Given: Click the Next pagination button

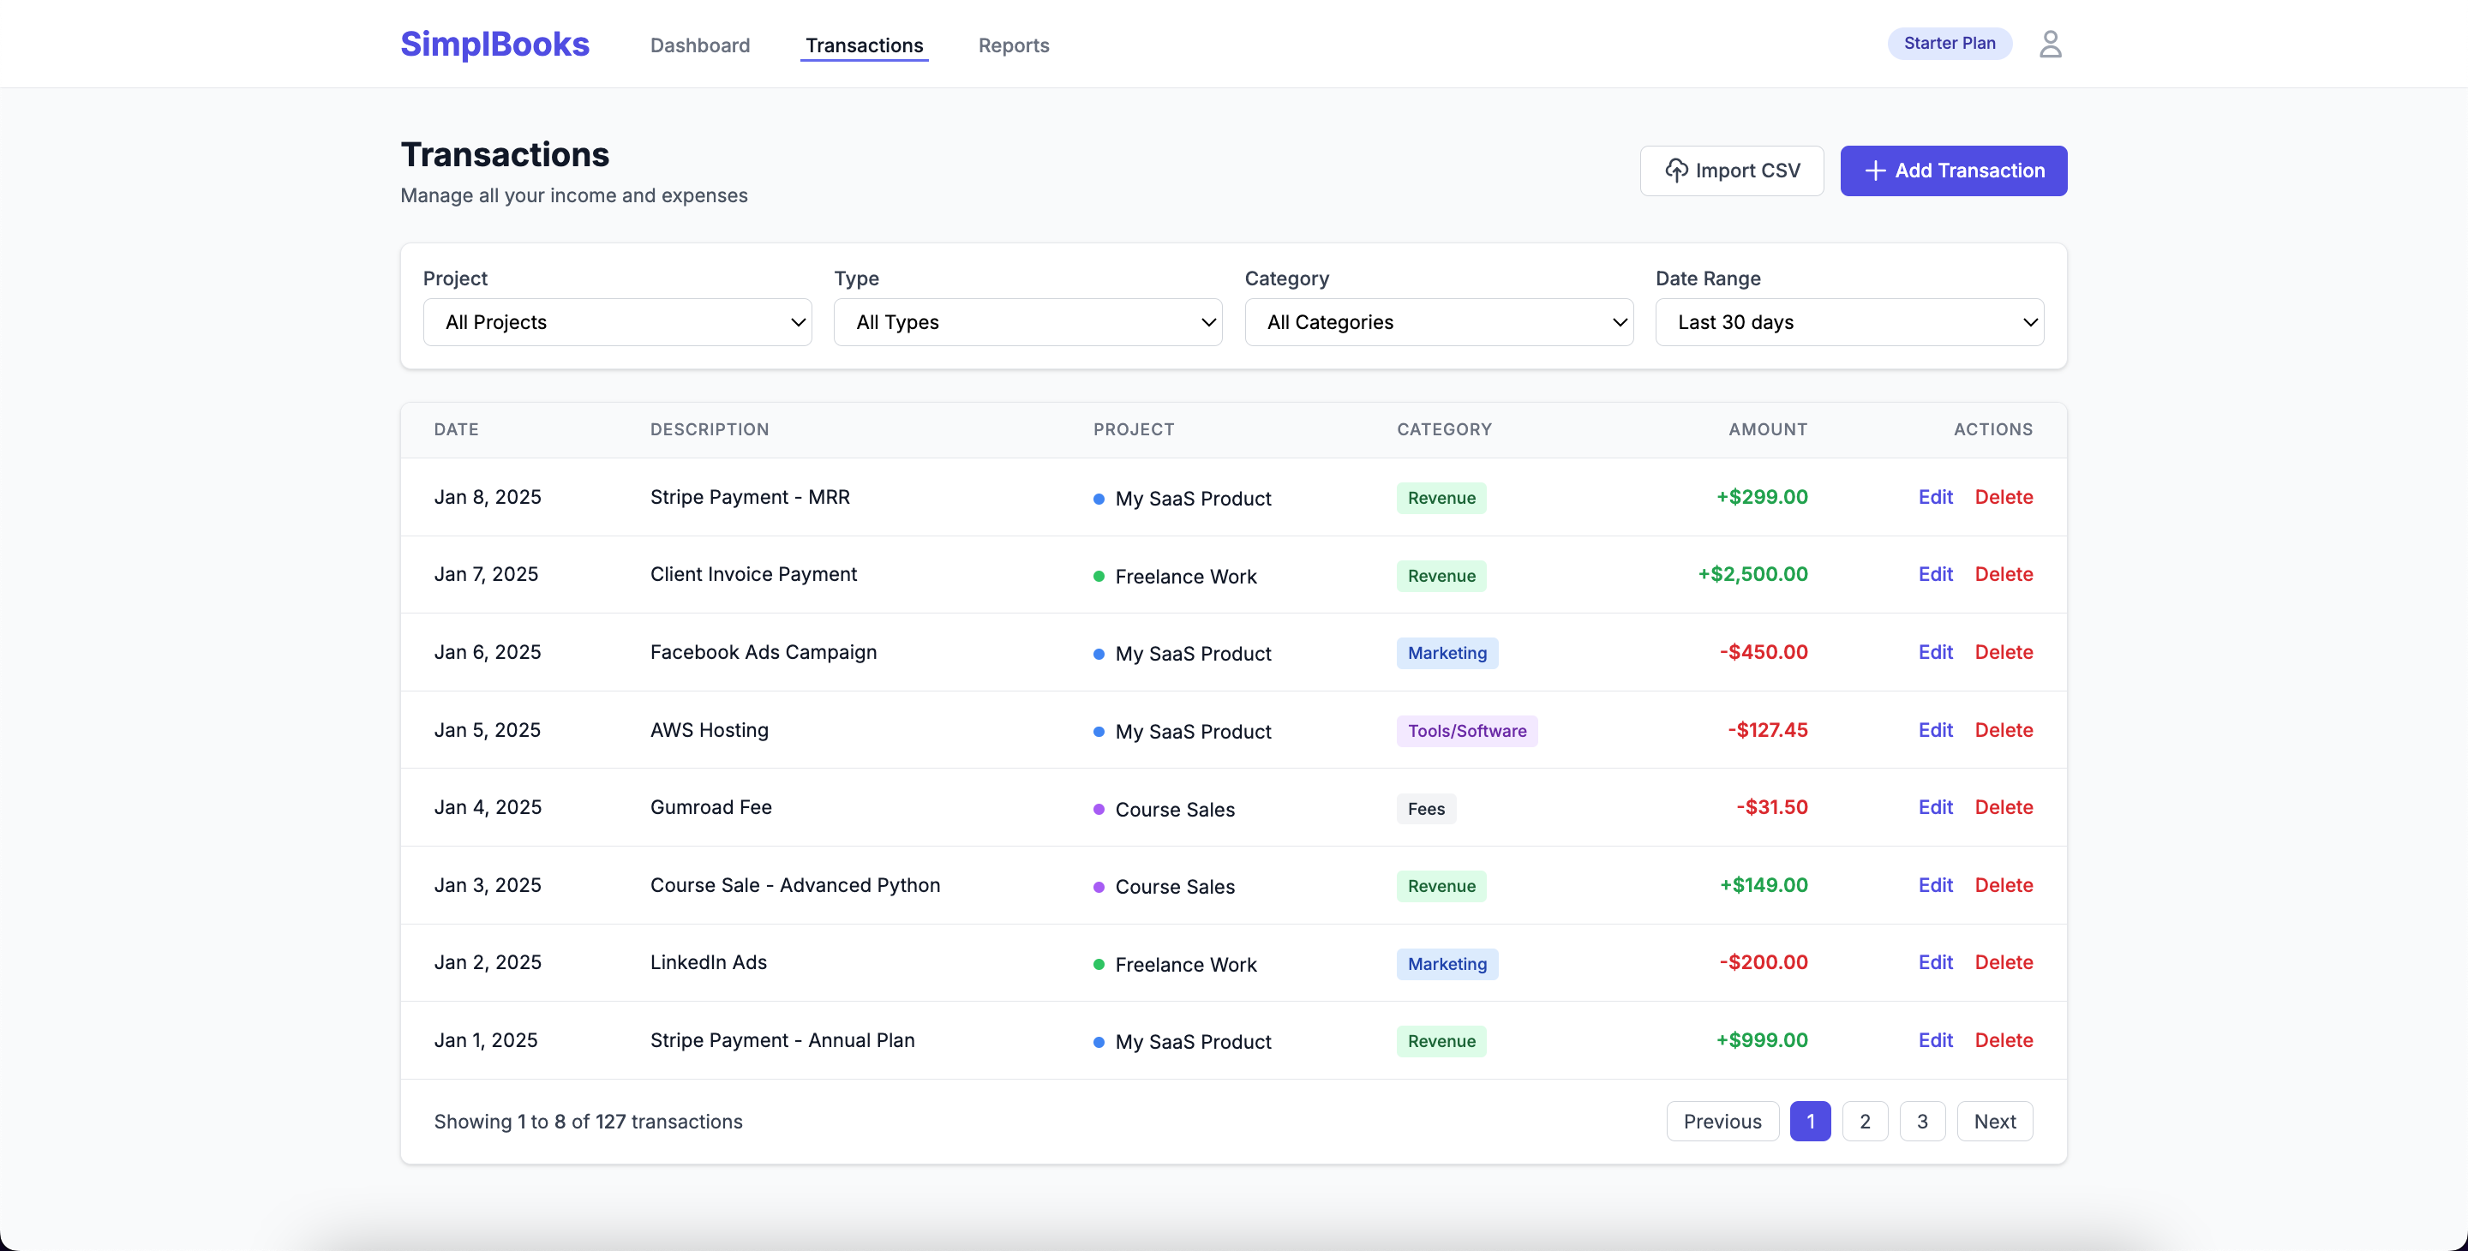Looking at the screenshot, I should point(1994,1121).
